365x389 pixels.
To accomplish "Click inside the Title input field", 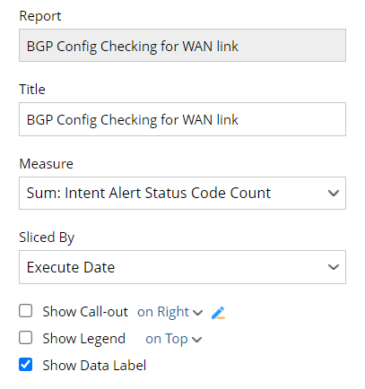I will tap(182, 119).
